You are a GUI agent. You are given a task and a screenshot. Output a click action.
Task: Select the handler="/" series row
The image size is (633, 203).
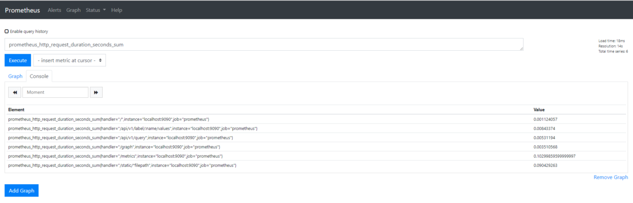click(316, 119)
